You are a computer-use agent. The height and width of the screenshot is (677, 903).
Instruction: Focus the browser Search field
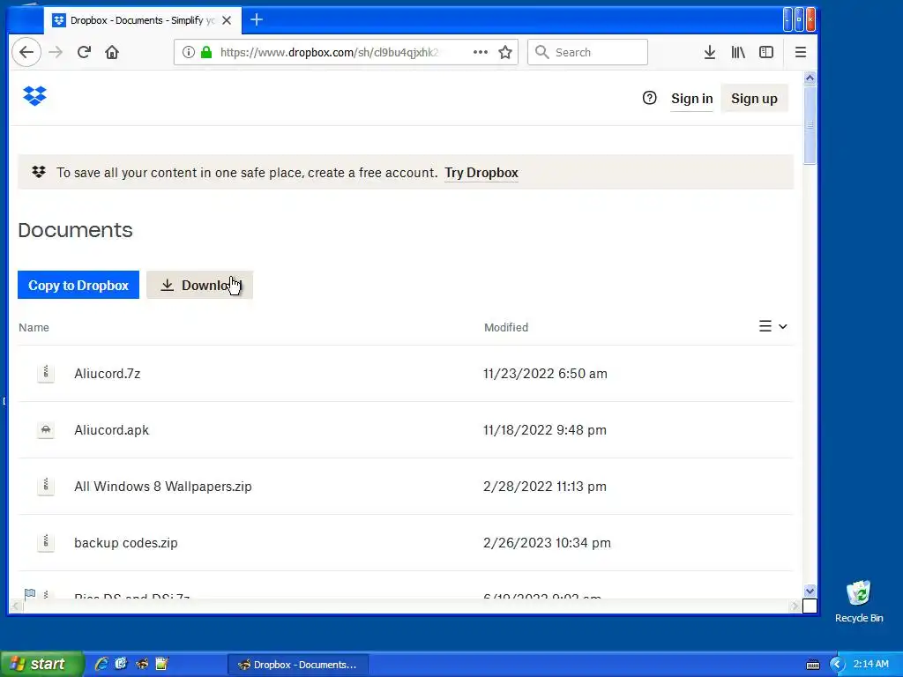[x=587, y=52]
